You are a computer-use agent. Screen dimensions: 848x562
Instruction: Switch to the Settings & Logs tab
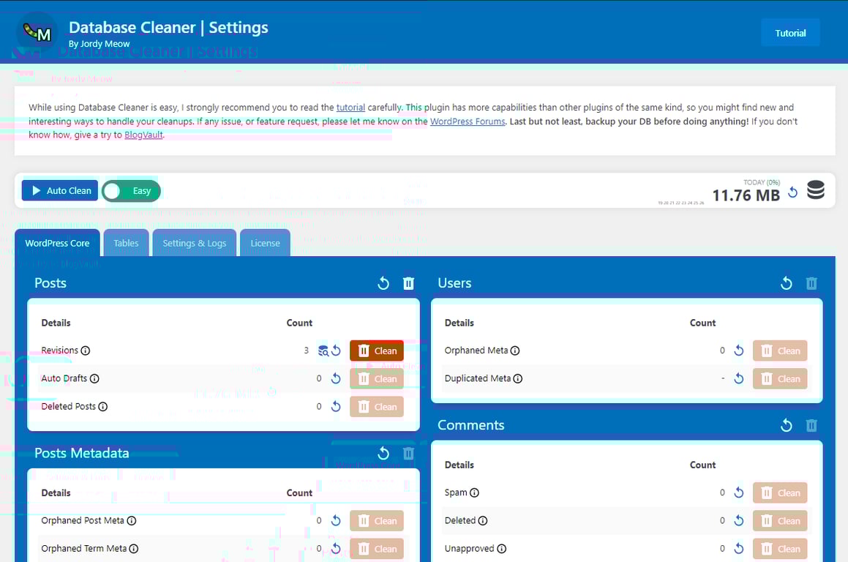point(194,242)
